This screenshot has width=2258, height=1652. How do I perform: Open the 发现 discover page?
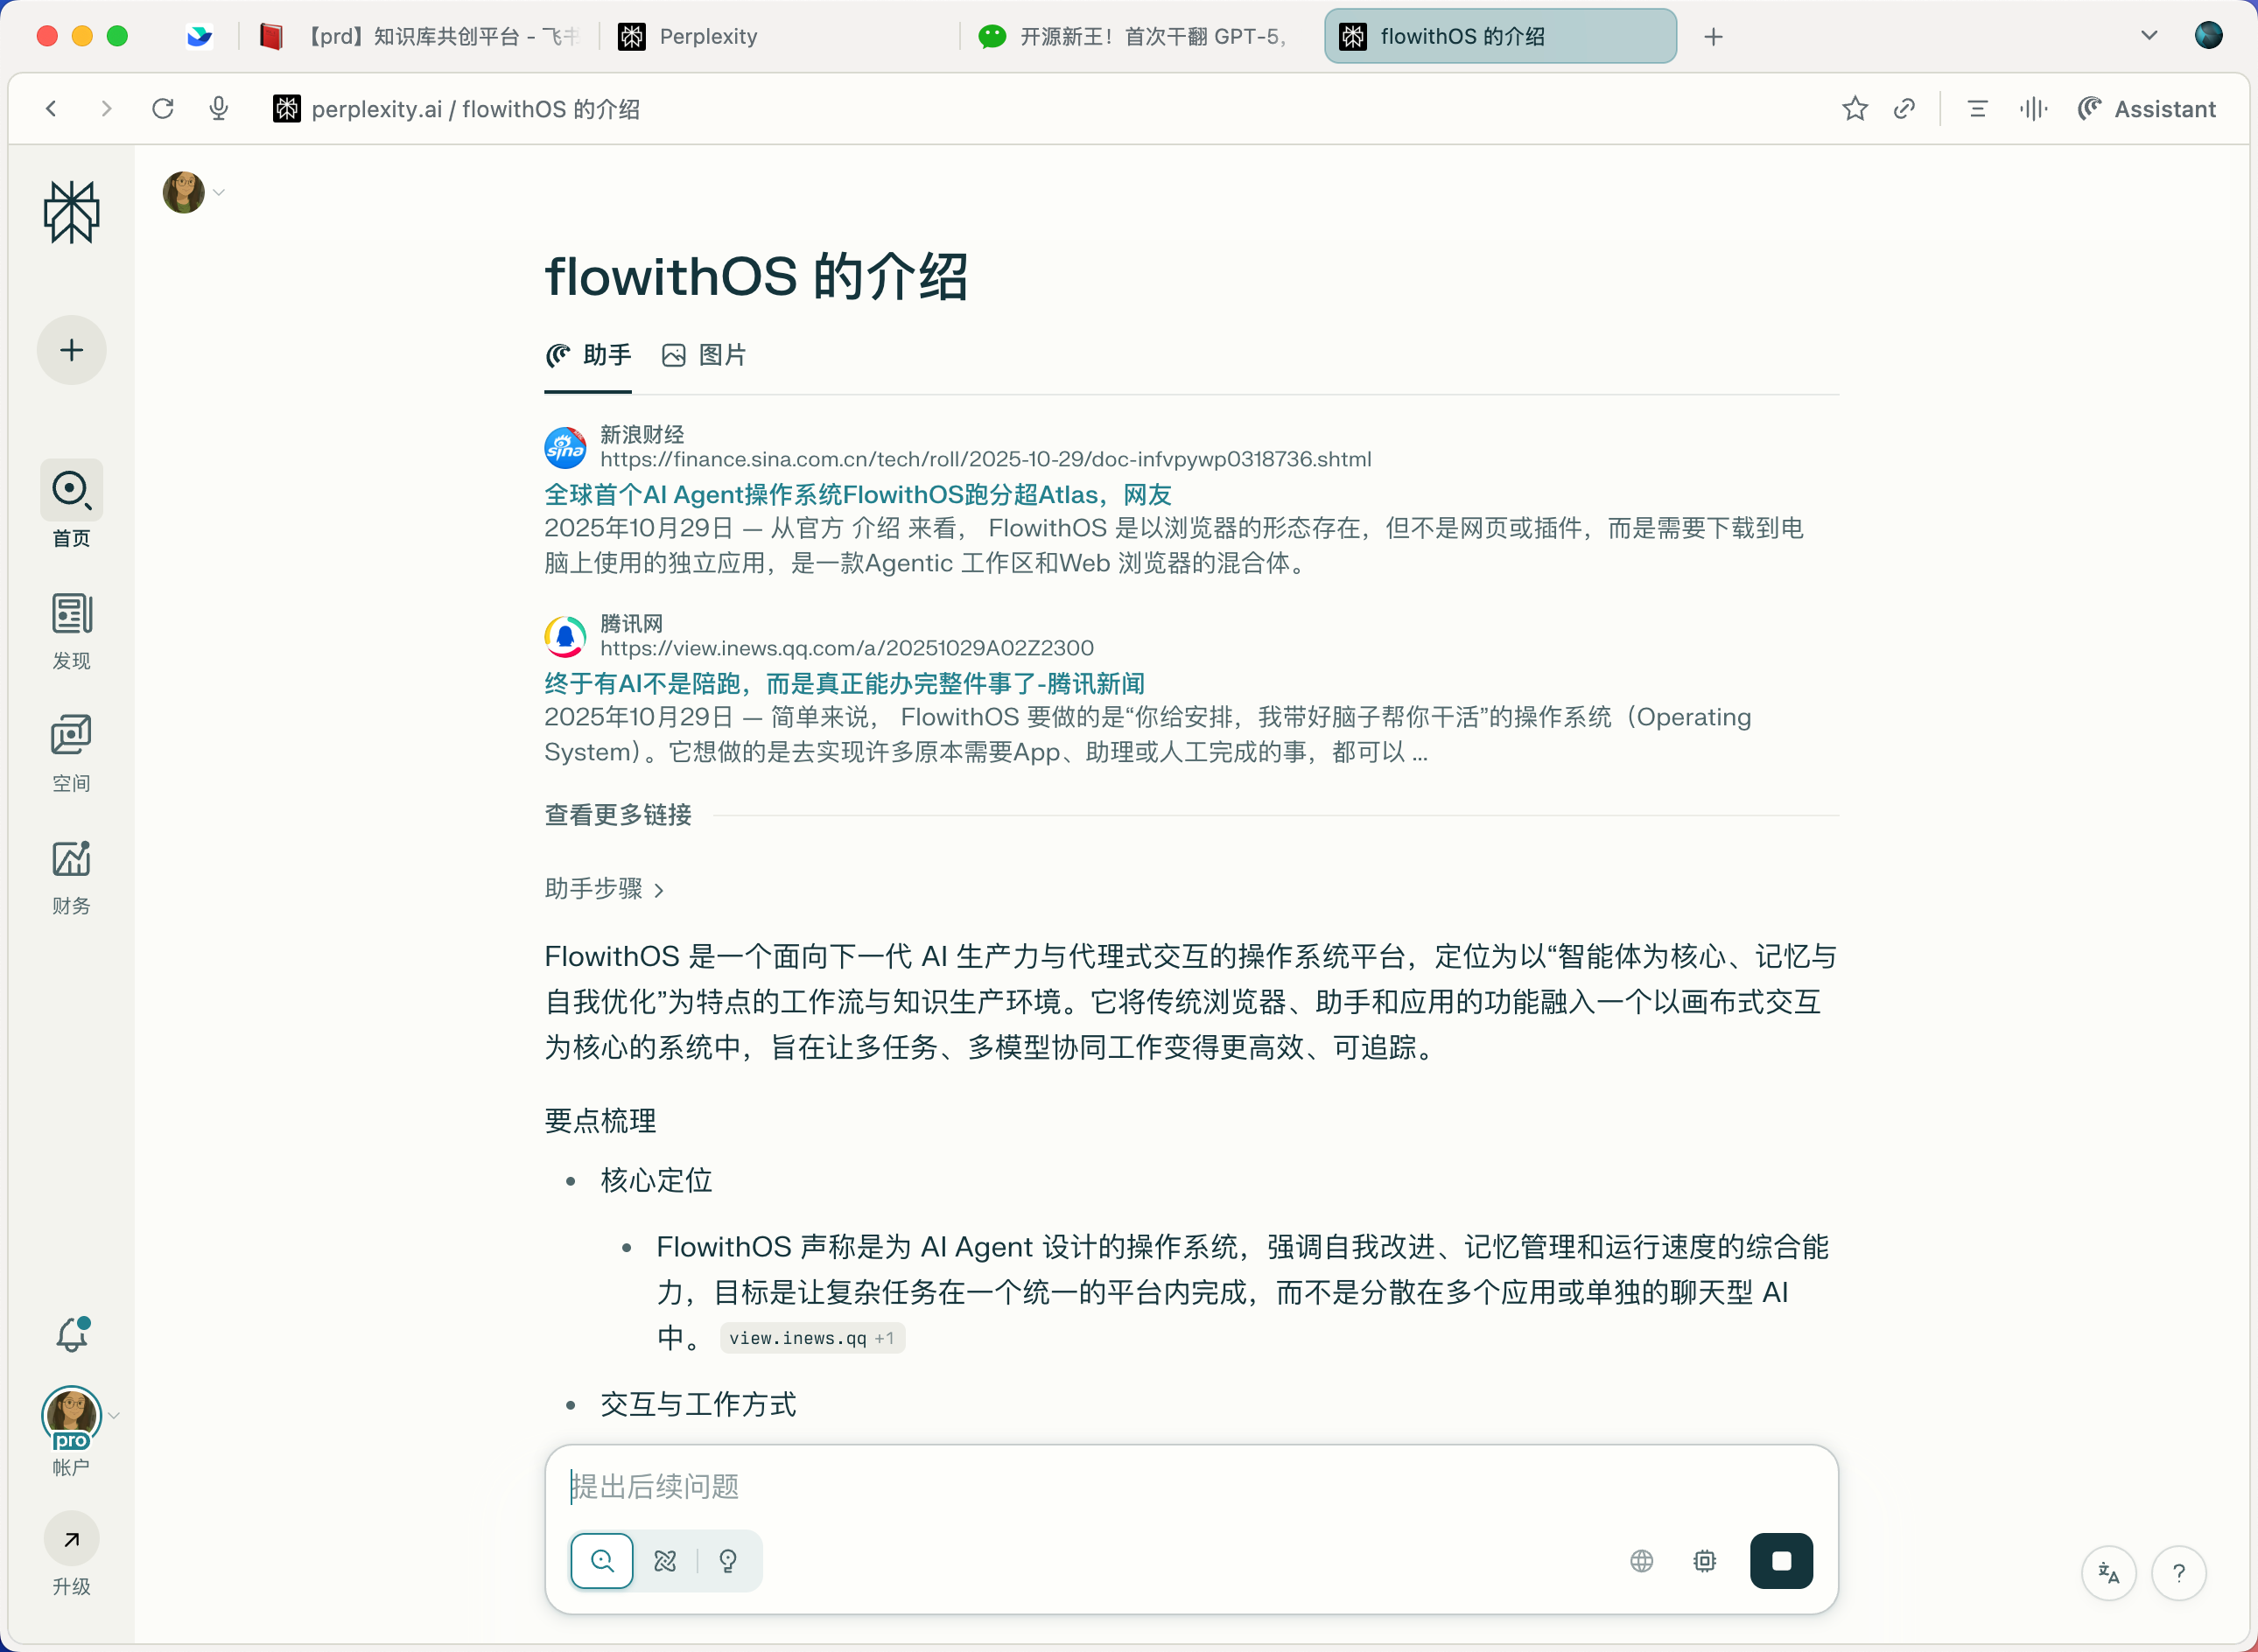(71, 631)
